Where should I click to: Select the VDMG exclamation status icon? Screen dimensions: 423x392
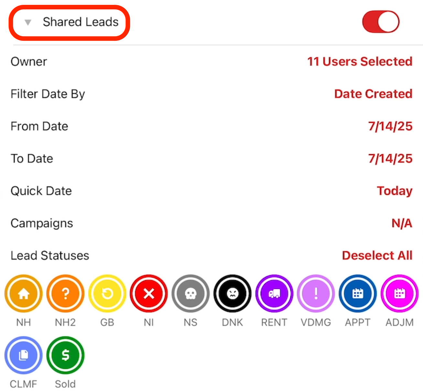[x=316, y=294]
